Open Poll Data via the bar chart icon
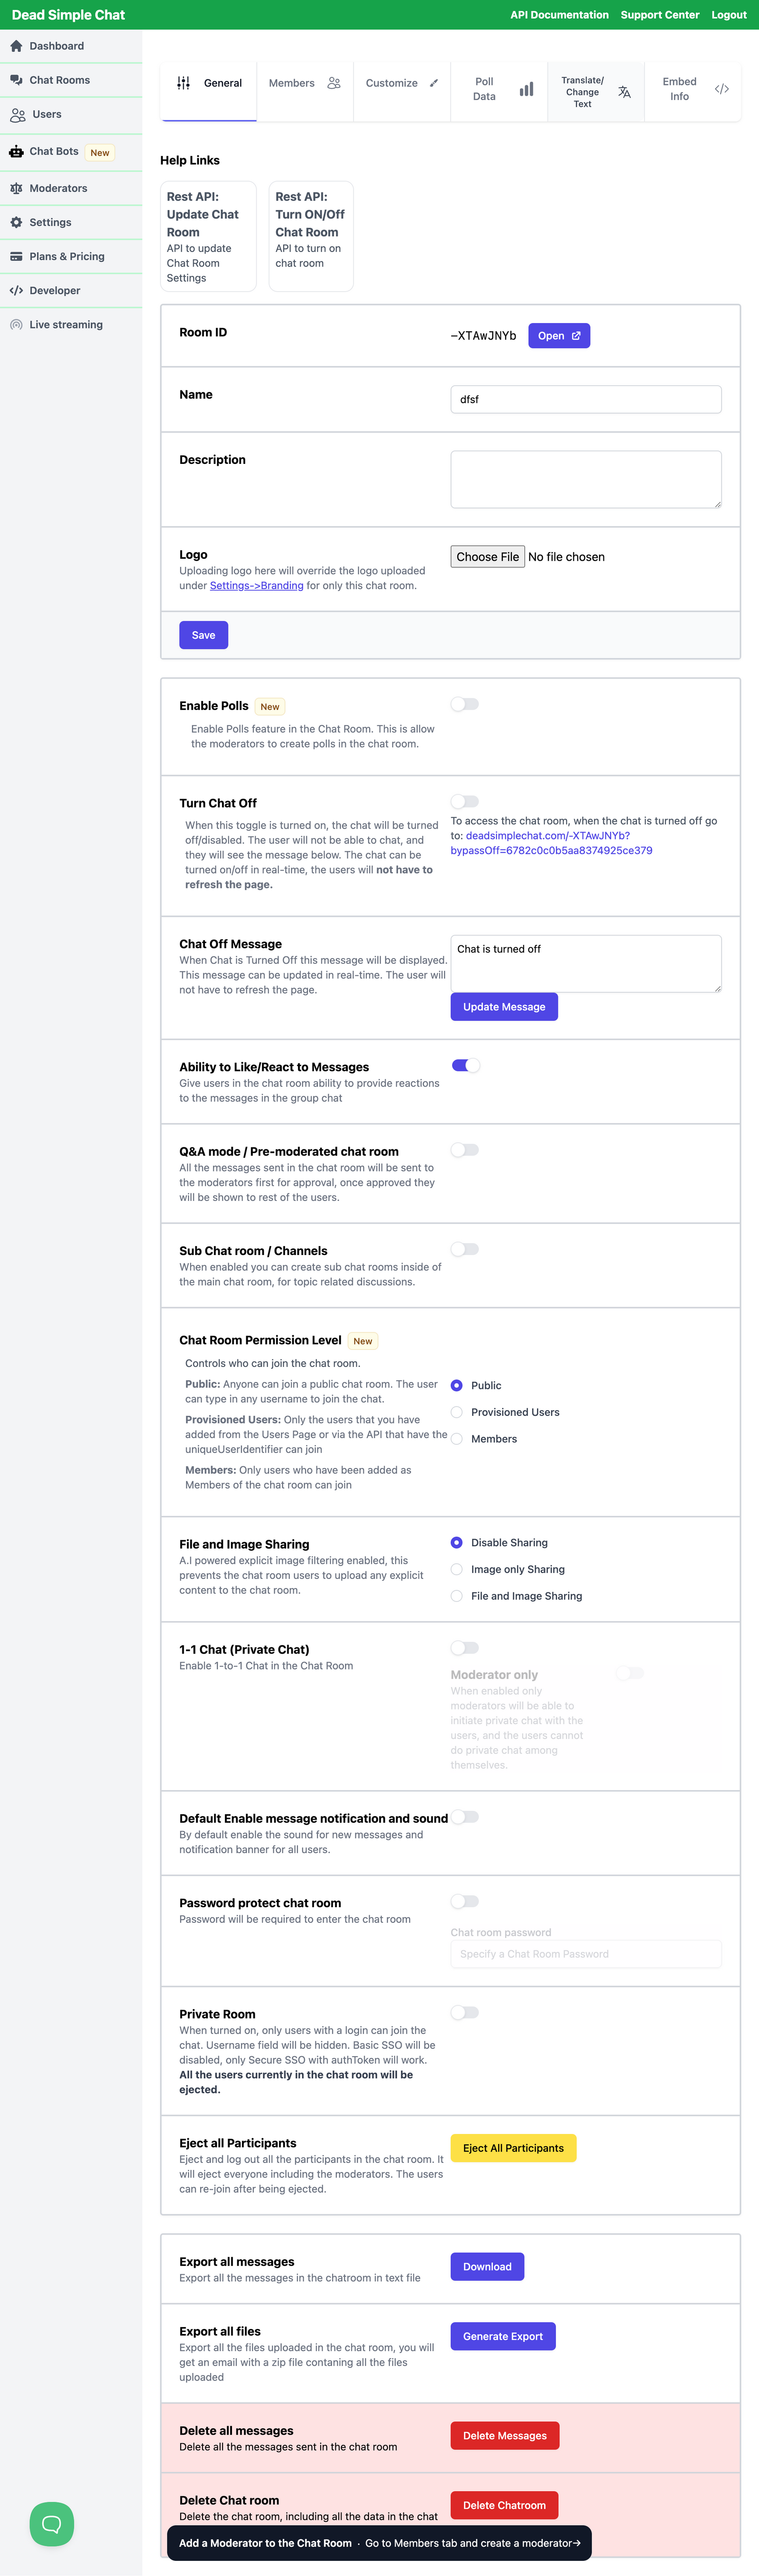 [527, 89]
